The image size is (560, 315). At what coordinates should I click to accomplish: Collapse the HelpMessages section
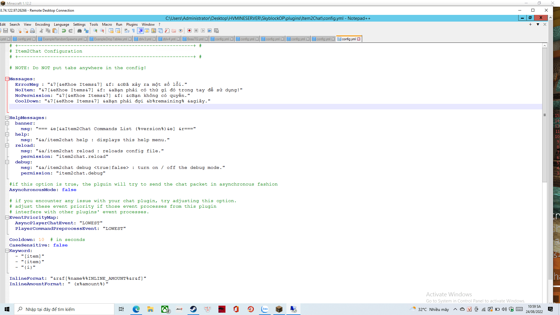[x=7, y=118]
